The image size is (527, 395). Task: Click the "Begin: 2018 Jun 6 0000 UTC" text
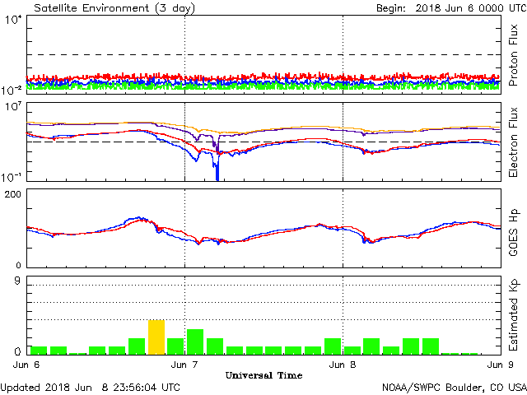click(451, 8)
